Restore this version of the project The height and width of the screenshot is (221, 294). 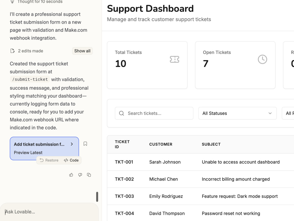point(49,160)
